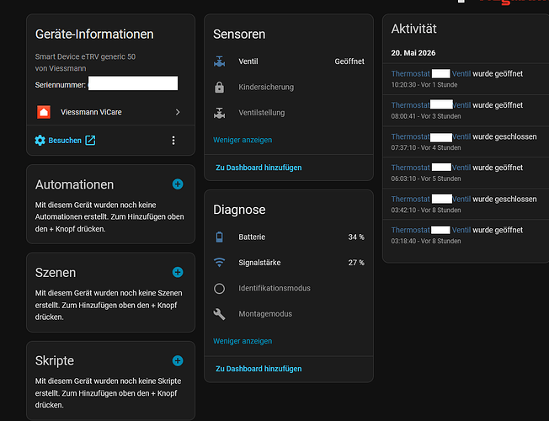Open the Identifikationsmodus entity label

click(x=274, y=288)
